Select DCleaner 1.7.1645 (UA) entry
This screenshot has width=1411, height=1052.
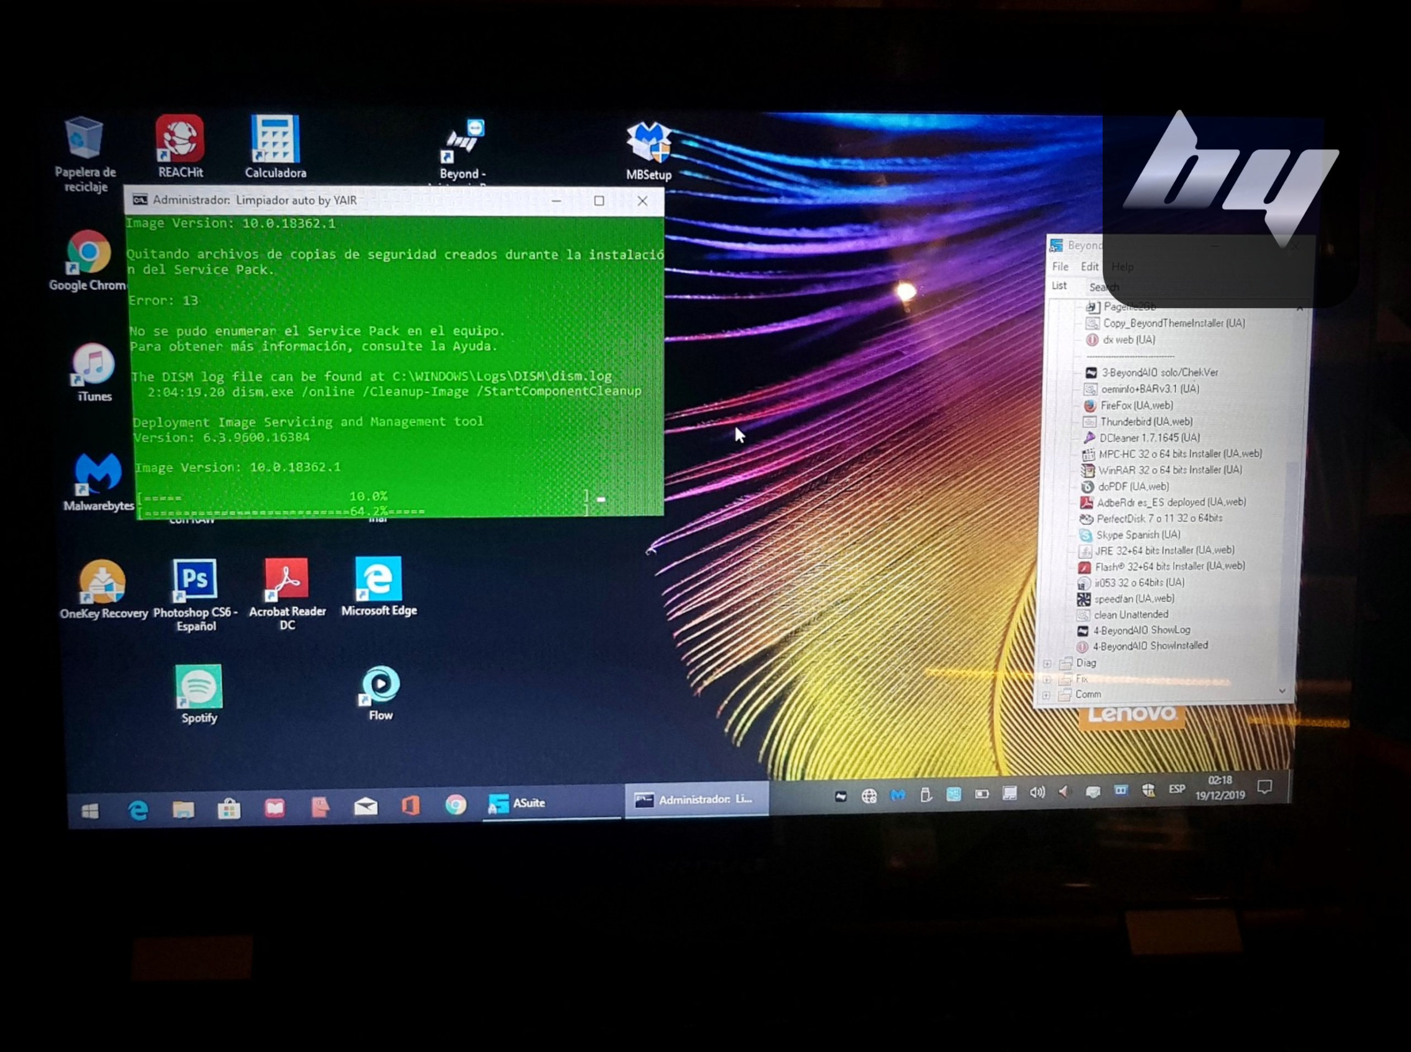[x=1149, y=438]
